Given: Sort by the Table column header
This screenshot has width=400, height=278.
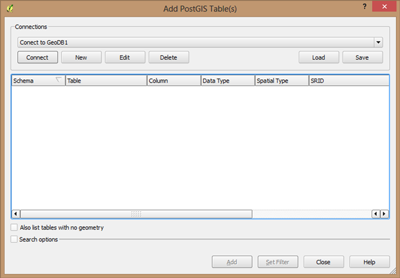Looking at the screenshot, I should [x=106, y=81].
